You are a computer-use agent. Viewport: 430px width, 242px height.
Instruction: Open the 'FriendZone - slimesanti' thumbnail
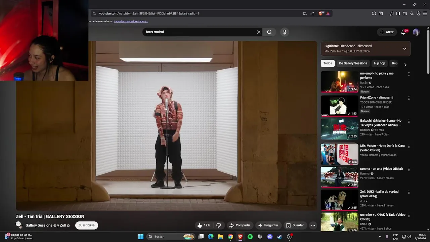click(339, 106)
